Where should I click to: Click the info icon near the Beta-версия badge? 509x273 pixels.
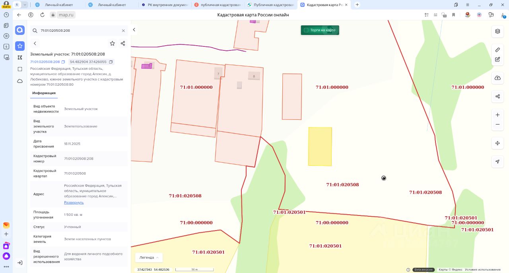click(408, 270)
